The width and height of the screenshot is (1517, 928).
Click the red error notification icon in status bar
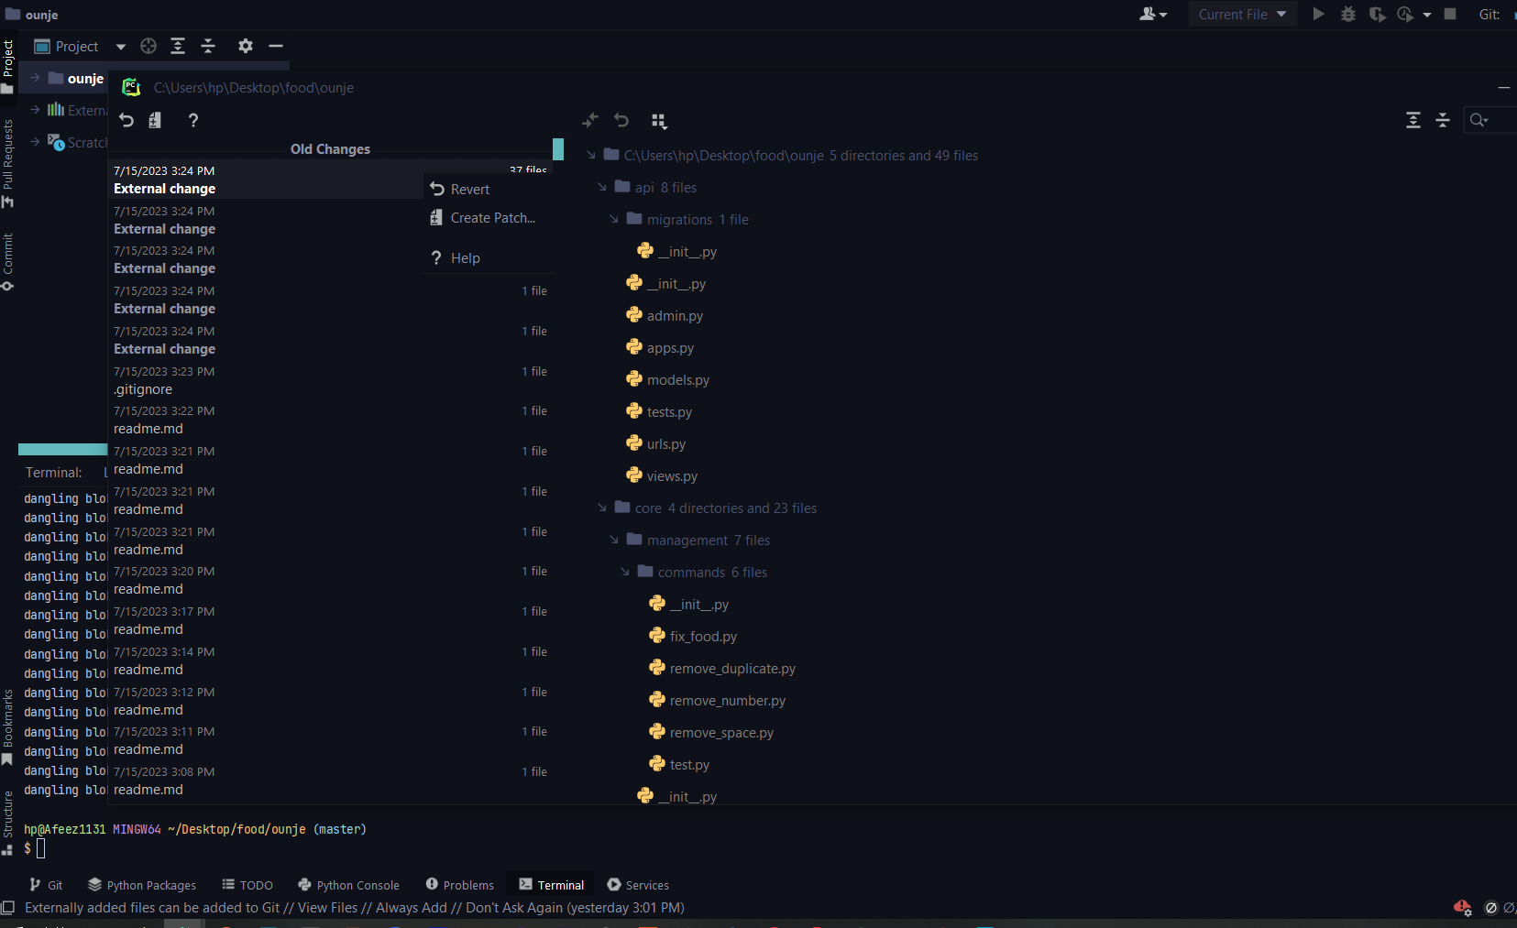point(1463,908)
